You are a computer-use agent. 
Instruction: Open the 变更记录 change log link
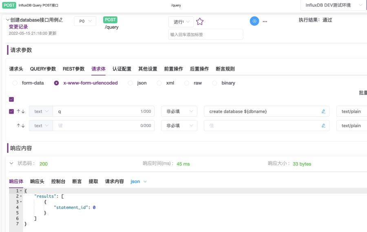click(18, 27)
